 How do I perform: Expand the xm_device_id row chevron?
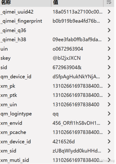tap(109, 142)
